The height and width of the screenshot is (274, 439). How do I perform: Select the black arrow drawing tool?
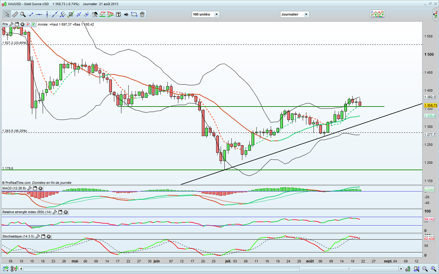(126, 14)
